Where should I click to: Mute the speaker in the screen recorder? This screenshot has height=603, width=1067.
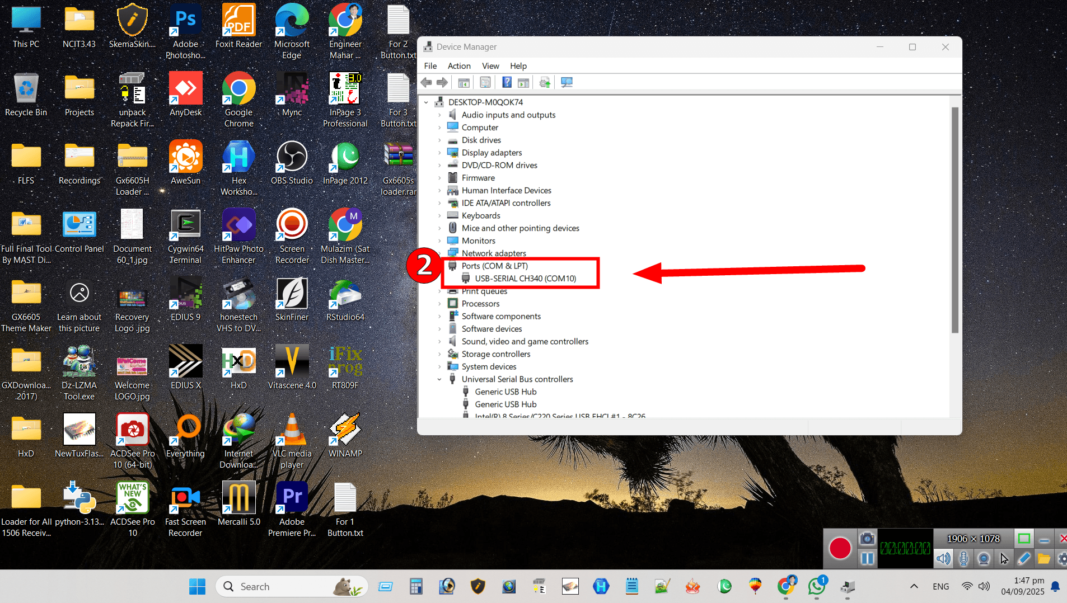pos(943,558)
